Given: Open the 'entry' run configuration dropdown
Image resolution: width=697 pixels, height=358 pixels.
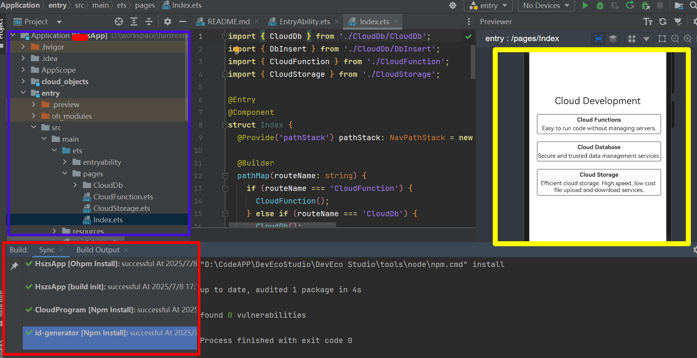Looking at the screenshot, I should pyautogui.click(x=489, y=5).
